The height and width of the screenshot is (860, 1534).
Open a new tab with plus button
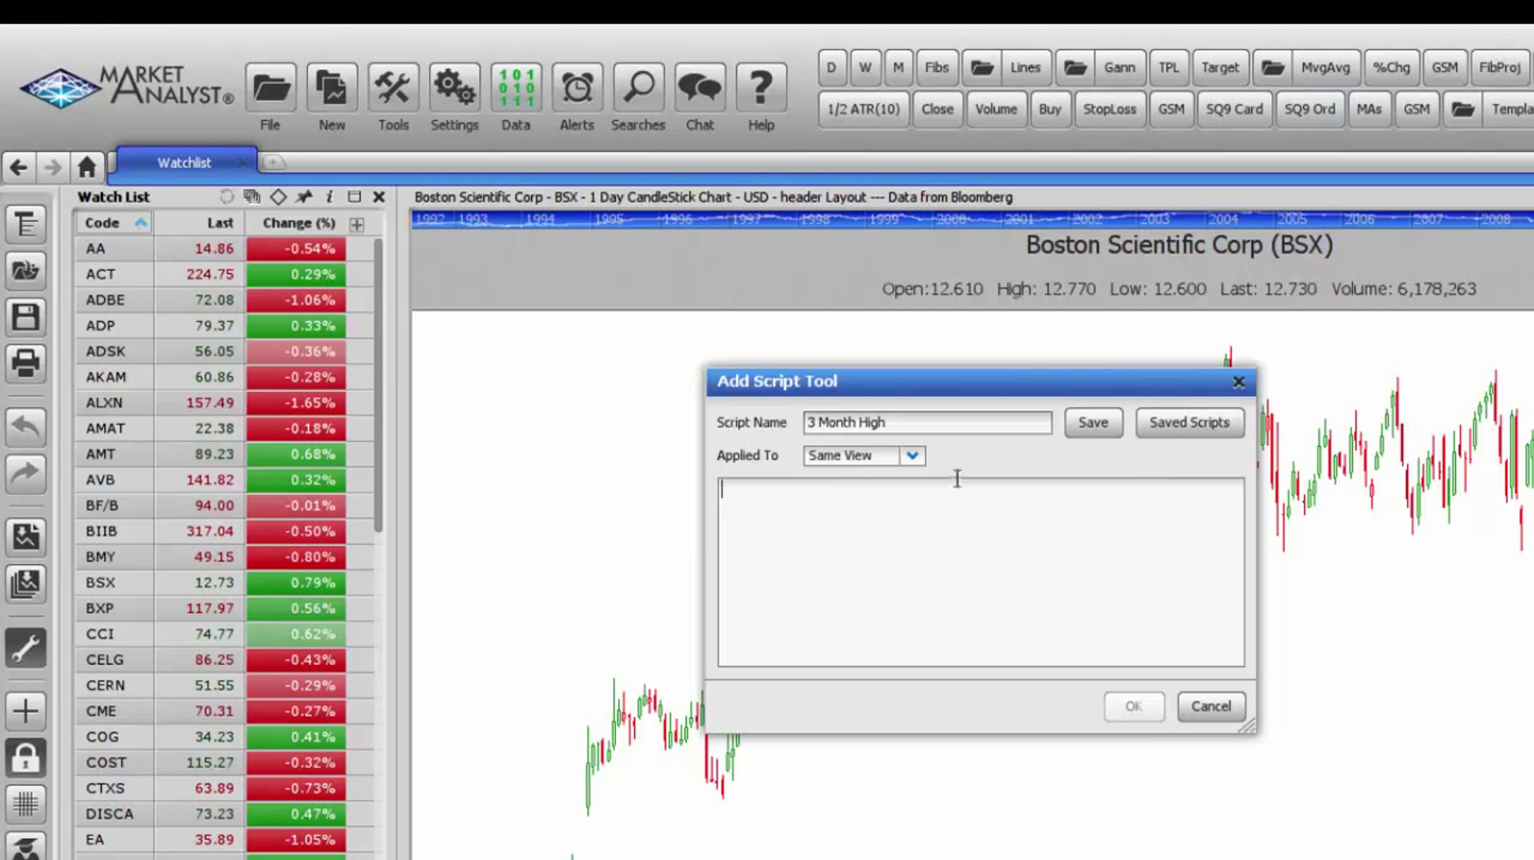273,163
